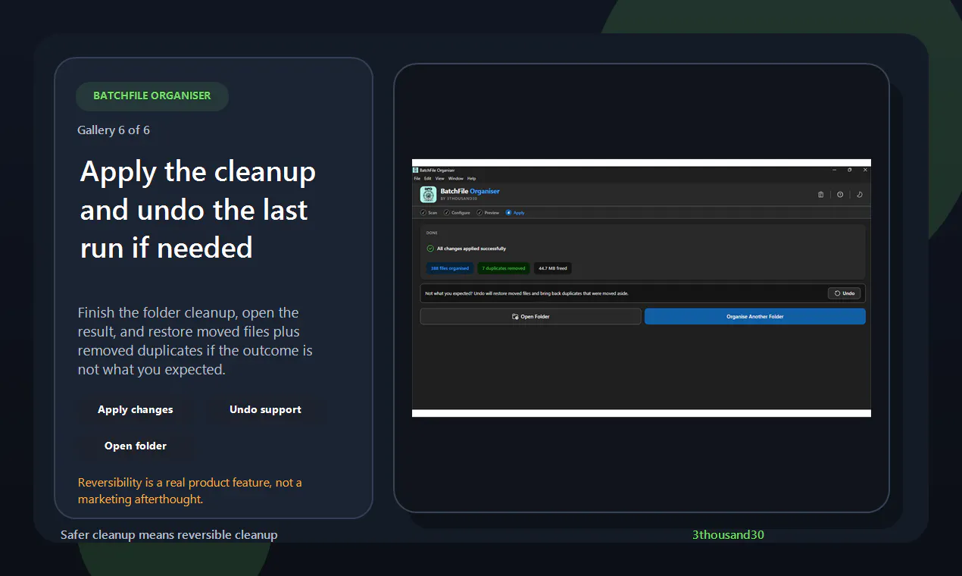
Task: Click the 44.7 MB freed badge
Action: pos(553,268)
